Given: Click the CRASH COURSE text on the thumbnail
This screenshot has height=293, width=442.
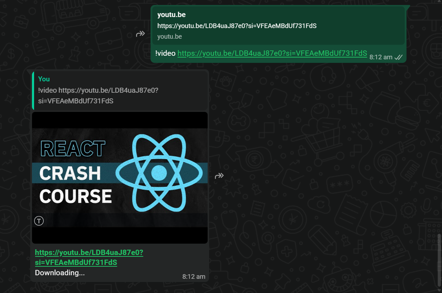Looking at the screenshot, I should point(75,185).
